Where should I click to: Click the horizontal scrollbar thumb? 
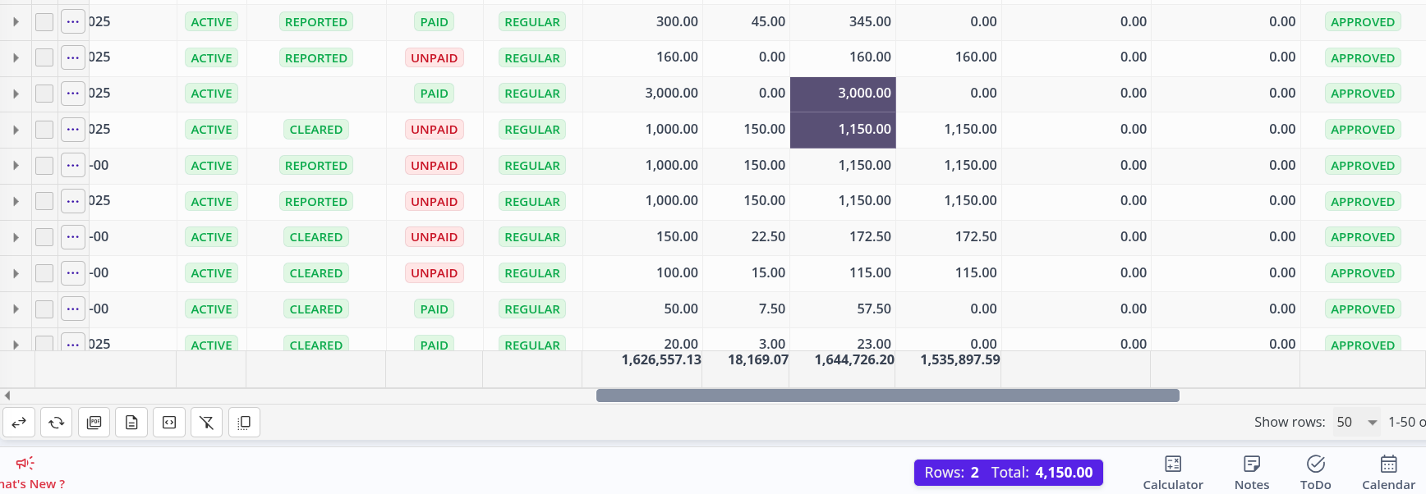(887, 396)
